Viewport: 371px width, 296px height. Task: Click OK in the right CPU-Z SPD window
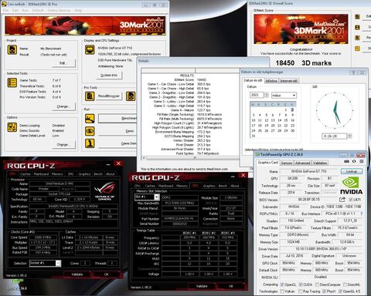(x=231, y=286)
